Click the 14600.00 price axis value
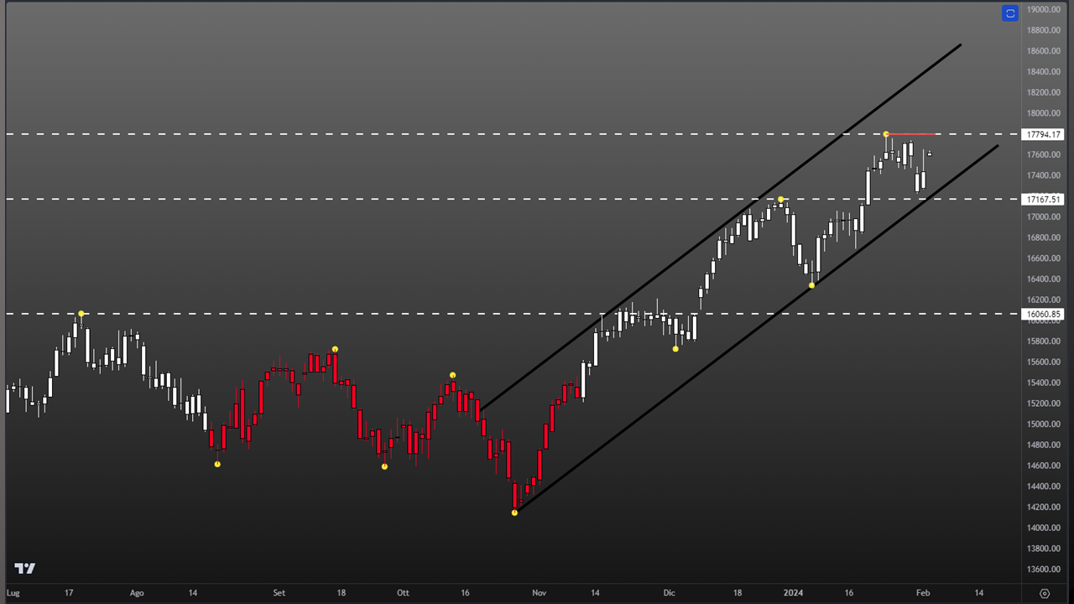Viewport: 1074px width, 604px height. pyautogui.click(x=1044, y=466)
